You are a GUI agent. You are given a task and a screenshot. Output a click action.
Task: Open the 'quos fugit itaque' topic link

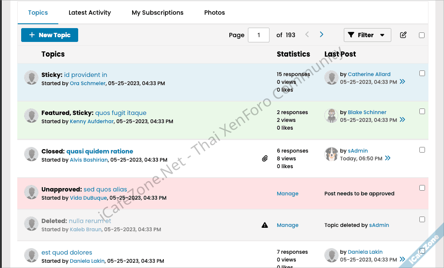[121, 113]
